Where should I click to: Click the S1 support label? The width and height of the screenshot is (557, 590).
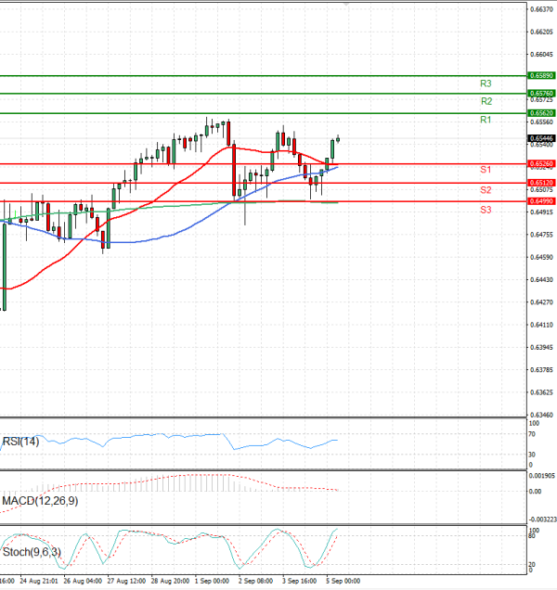coord(486,170)
